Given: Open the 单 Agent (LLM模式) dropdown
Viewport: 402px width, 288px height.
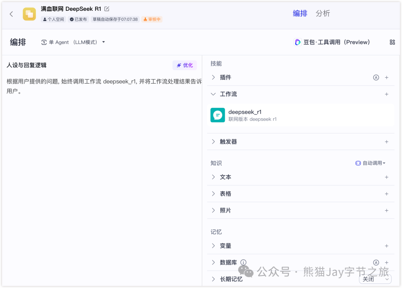Looking at the screenshot, I should click(73, 42).
